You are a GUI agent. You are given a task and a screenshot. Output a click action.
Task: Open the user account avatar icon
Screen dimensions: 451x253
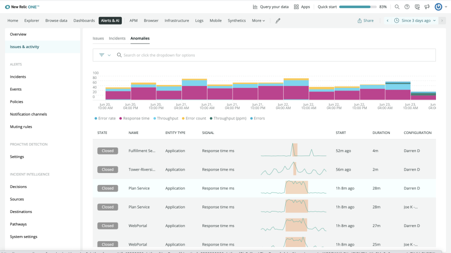[438, 6]
